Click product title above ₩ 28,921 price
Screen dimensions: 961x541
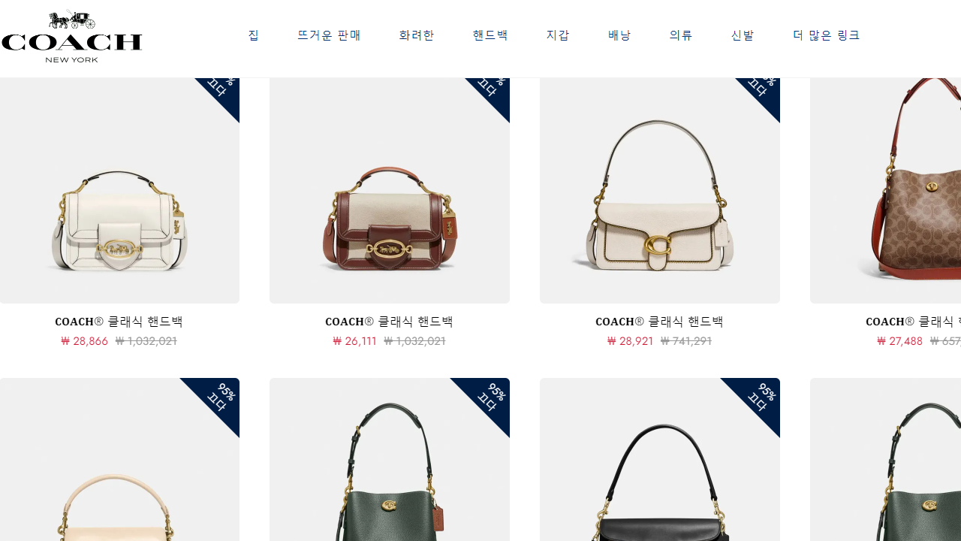660,322
